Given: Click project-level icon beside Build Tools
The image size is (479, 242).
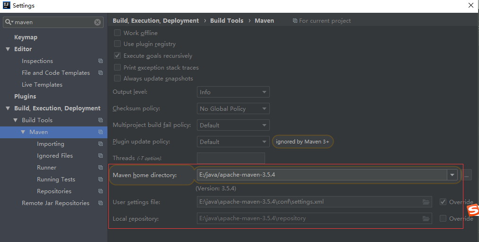Looking at the screenshot, I should pyautogui.click(x=100, y=120).
